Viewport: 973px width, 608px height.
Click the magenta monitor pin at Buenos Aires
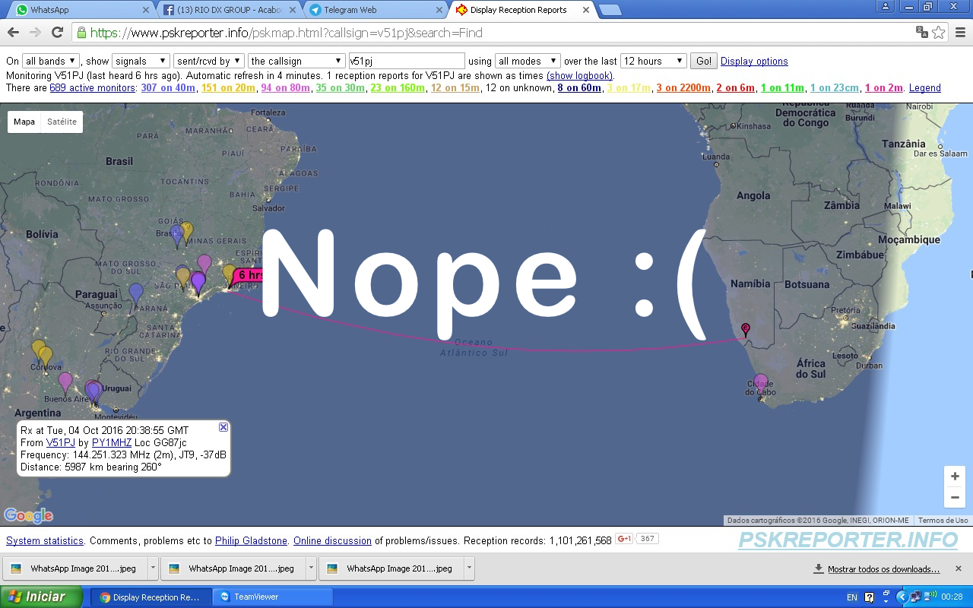click(65, 382)
